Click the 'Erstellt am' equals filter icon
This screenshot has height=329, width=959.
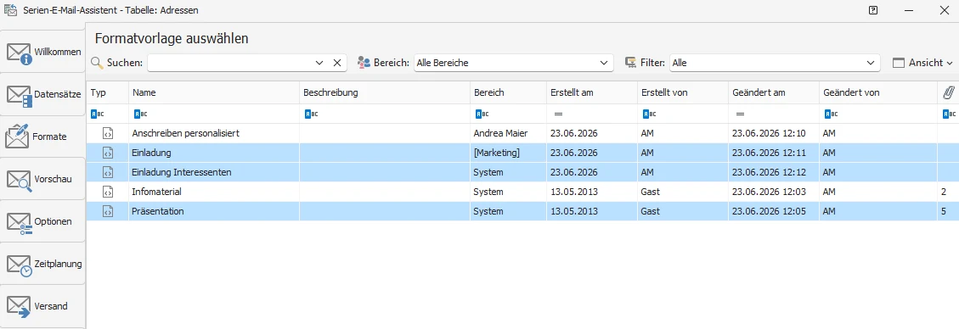click(558, 114)
